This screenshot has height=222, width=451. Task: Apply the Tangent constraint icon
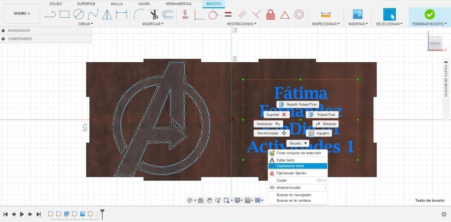(x=214, y=14)
